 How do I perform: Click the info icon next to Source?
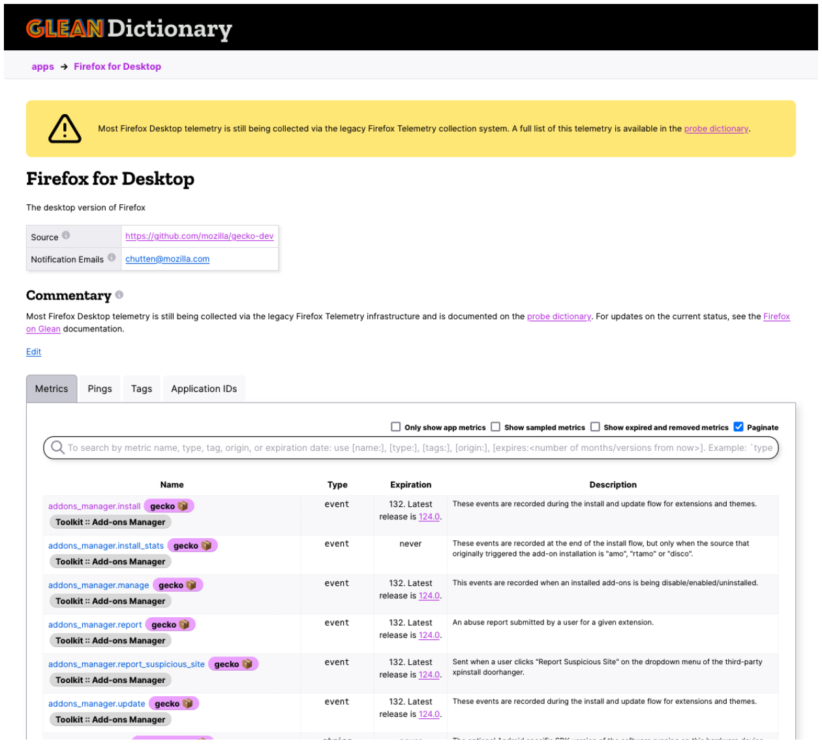66,236
